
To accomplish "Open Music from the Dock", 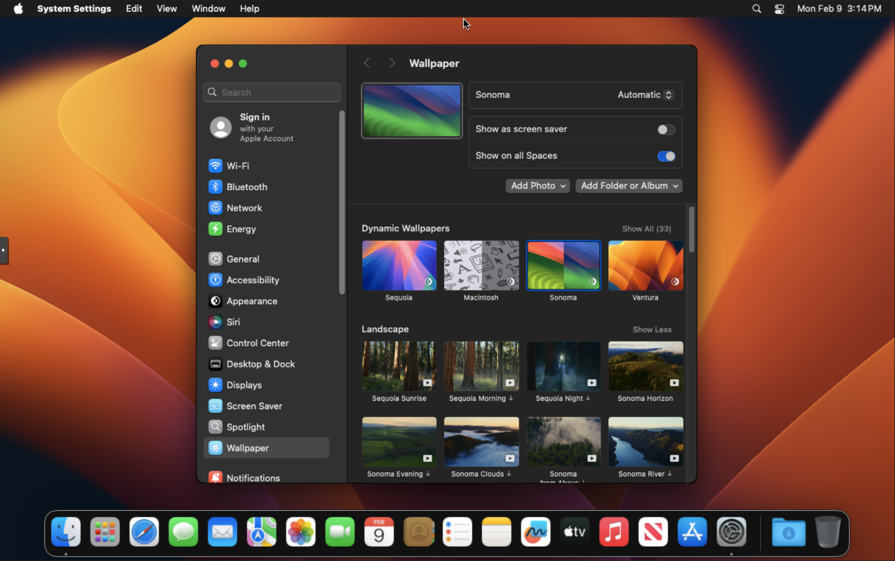I will tap(614, 531).
